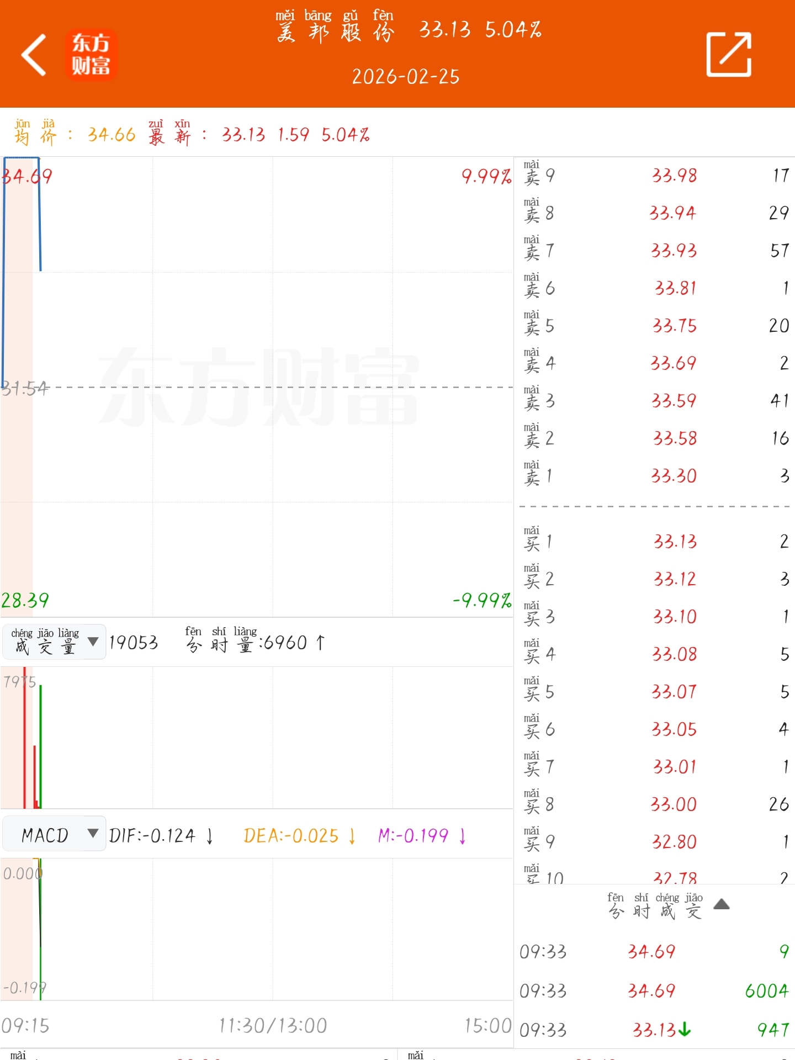Select the 买1 row at 33.13
795x1060 pixels.
pyautogui.click(x=655, y=542)
